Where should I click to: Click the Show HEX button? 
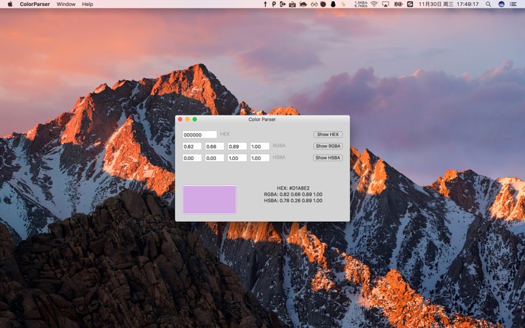coord(327,134)
